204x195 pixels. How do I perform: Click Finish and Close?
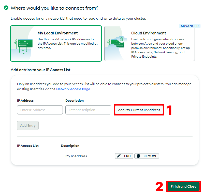(x=183, y=186)
